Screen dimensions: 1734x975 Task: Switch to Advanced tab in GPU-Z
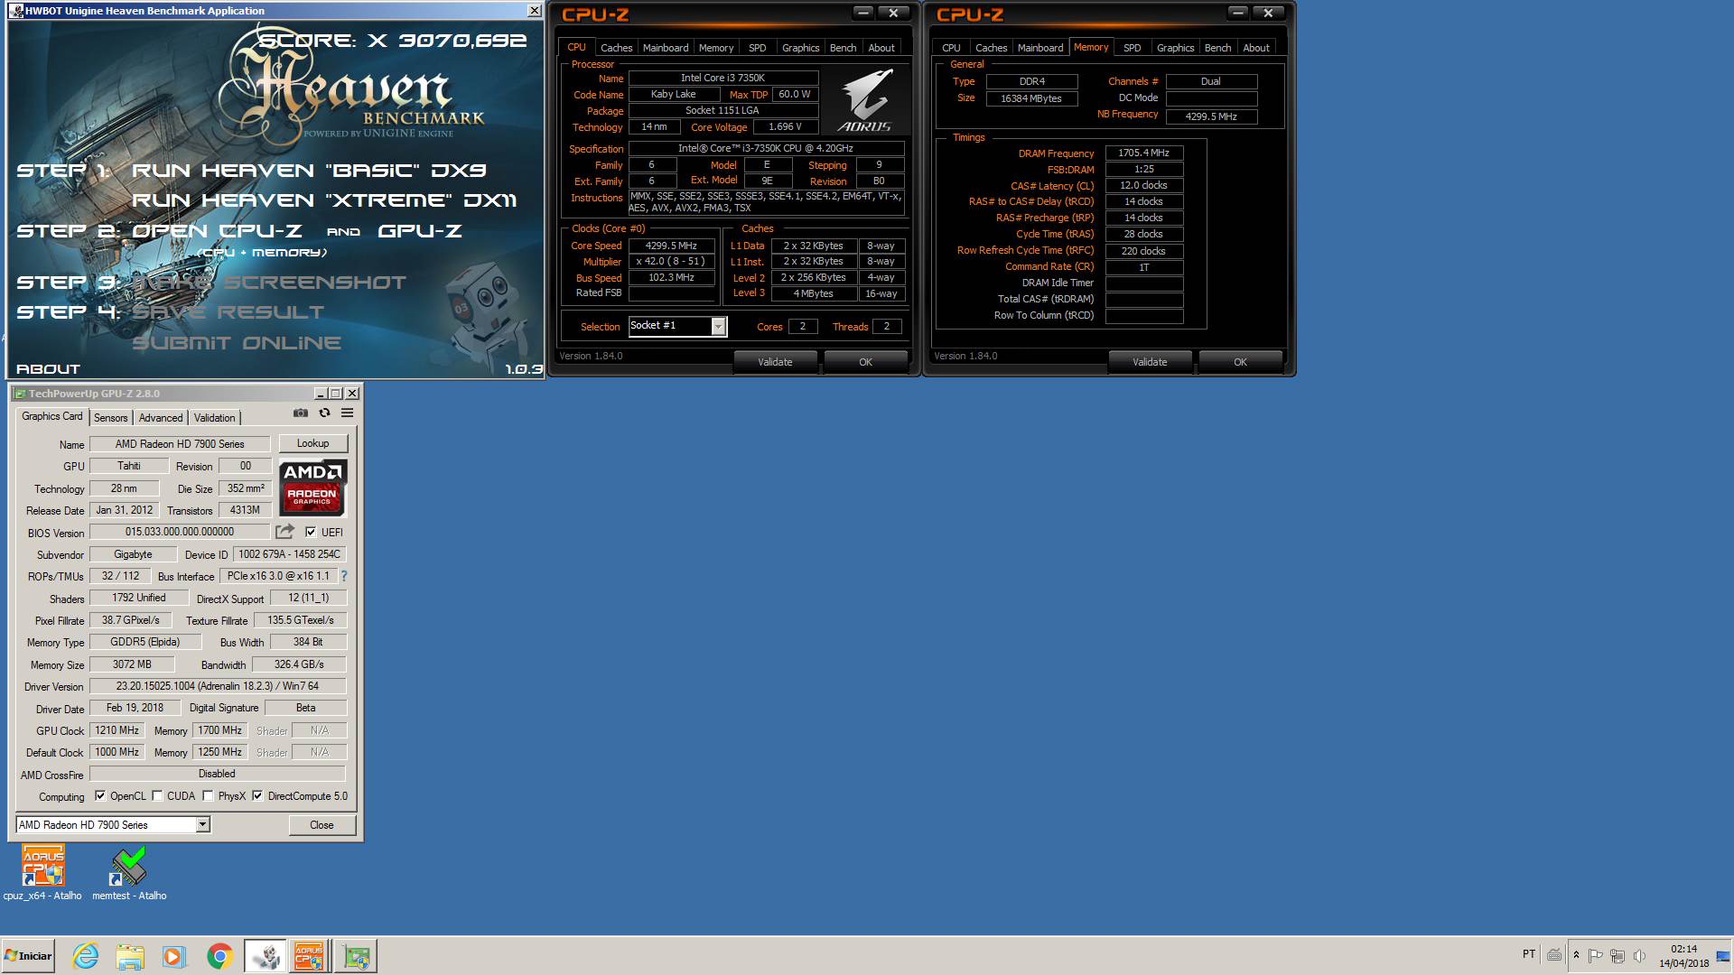[x=161, y=417]
